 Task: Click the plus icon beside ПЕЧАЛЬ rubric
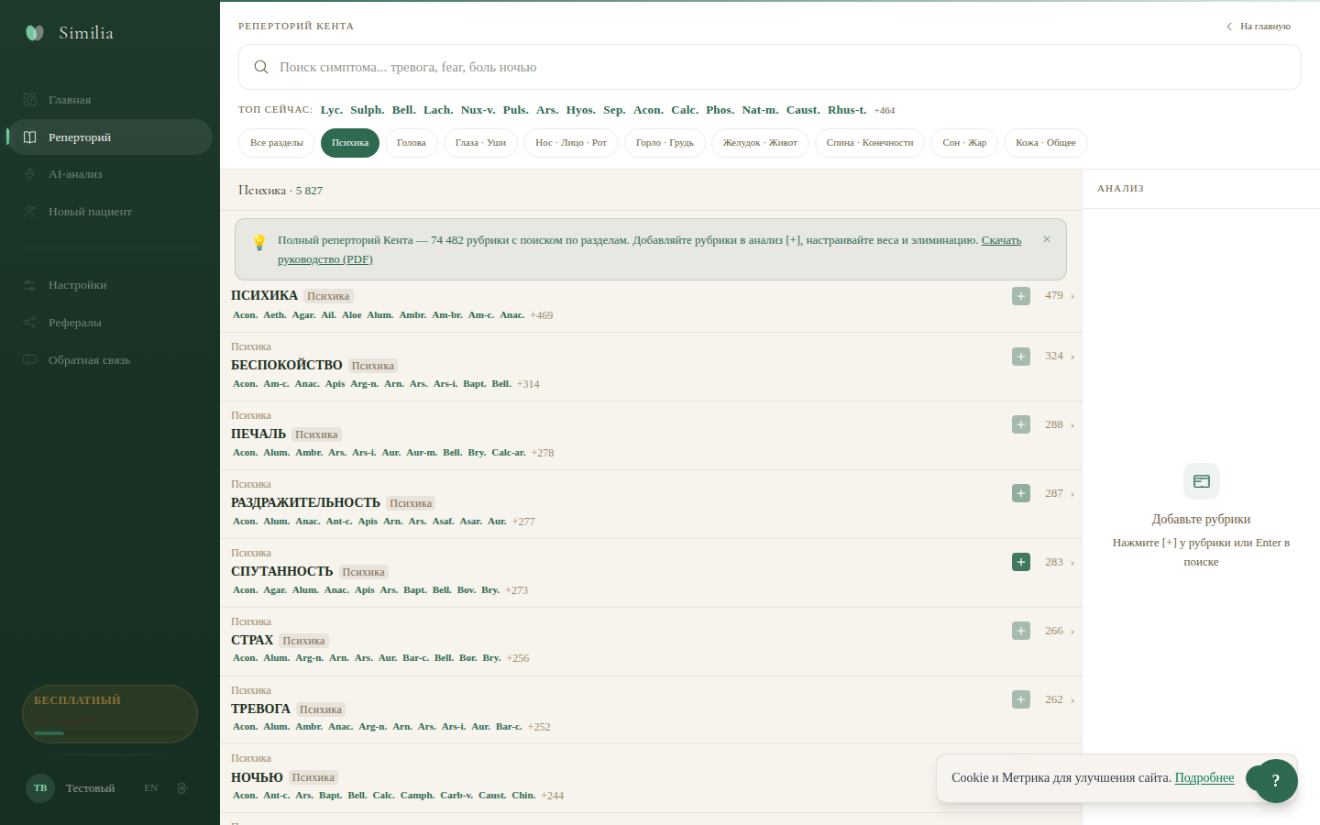[x=1020, y=424]
